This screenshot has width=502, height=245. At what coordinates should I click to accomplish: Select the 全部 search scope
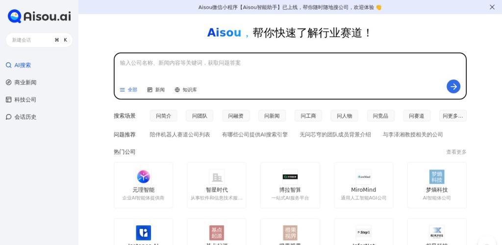pos(128,90)
